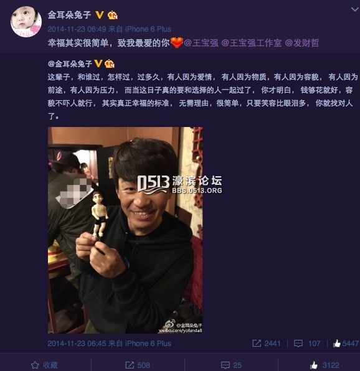Click the crown membership icon beside top username
Screen dimensions: 360x371
pos(113,16)
